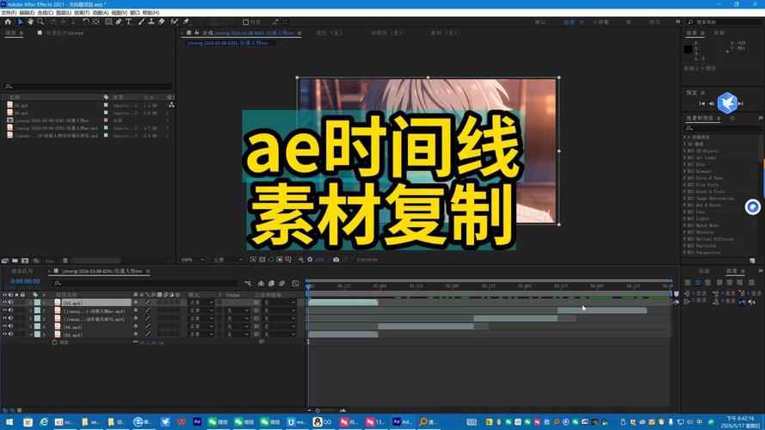Take a snapshot with viewer camera icon

pos(336,260)
